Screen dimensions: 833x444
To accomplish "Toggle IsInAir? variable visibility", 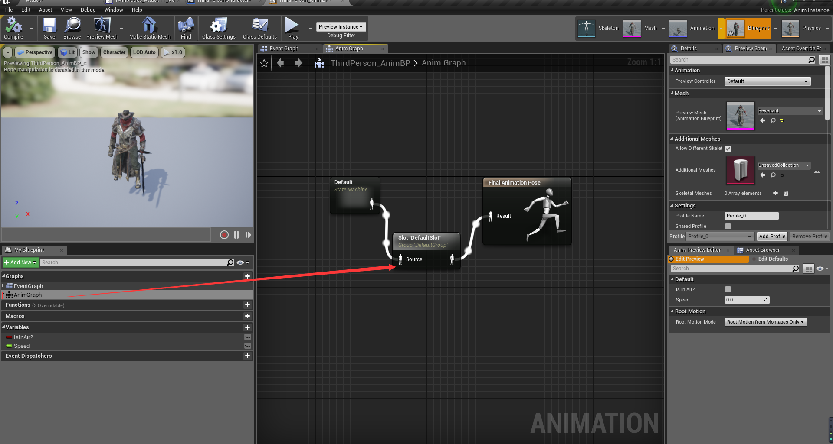I will [x=248, y=337].
